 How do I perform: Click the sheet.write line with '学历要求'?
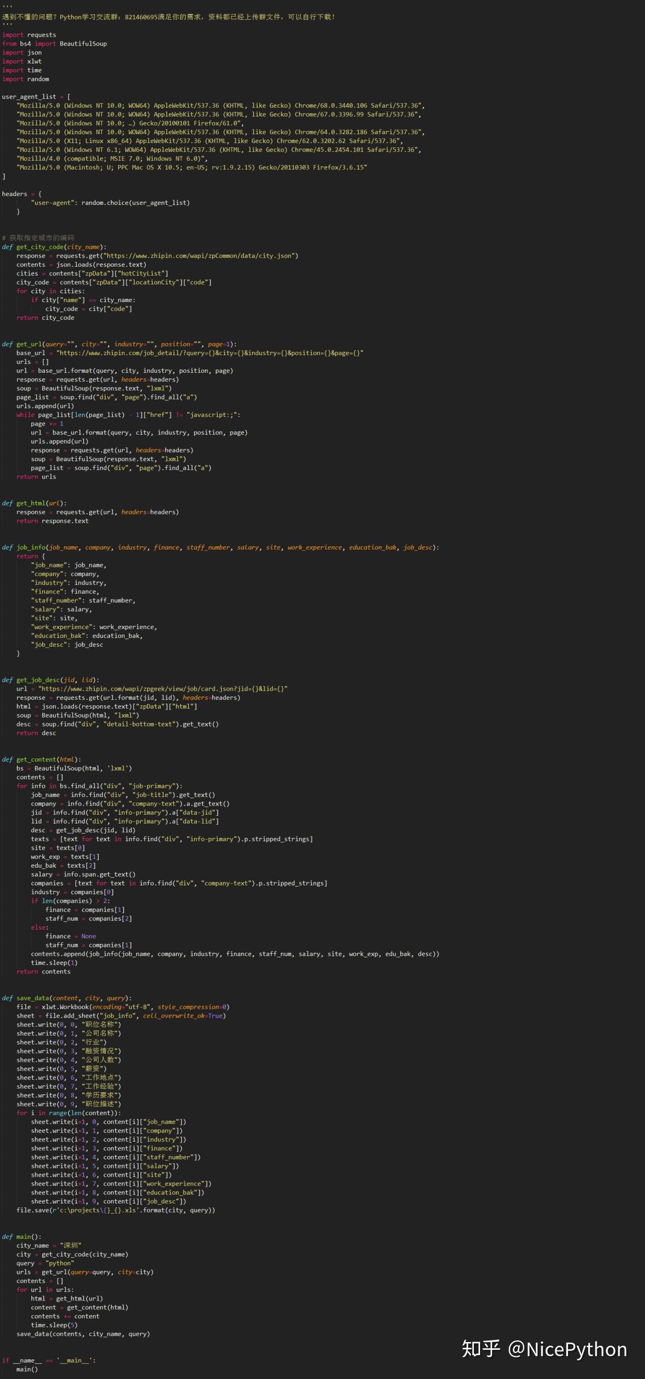pos(69,1095)
